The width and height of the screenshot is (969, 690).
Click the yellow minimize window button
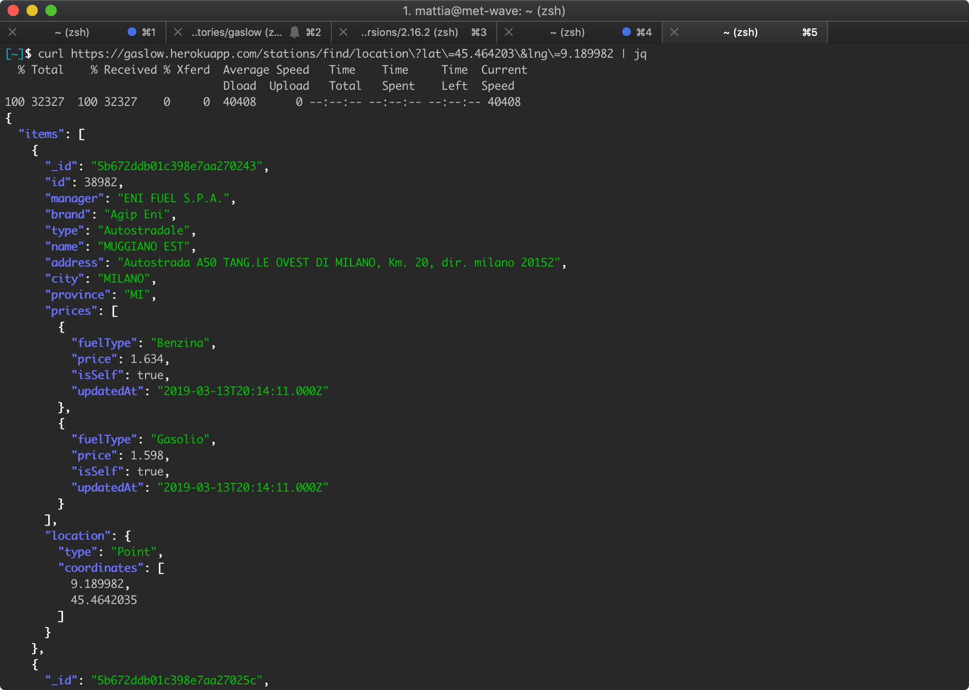coord(32,10)
